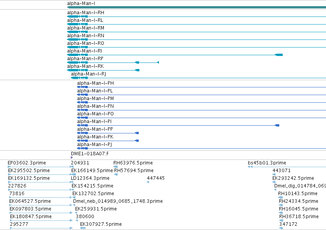Select feature 227826
This screenshot has height=230, width=326.
(x=17, y=186)
